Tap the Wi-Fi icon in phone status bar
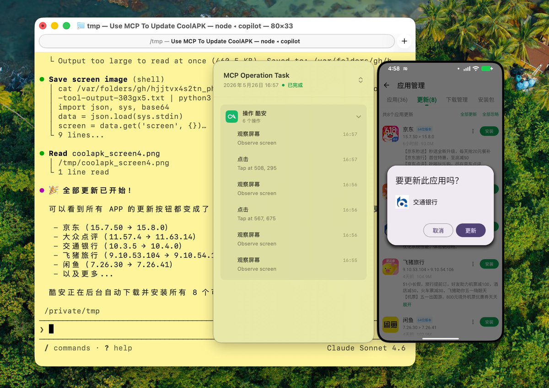This screenshot has width=549, height=388. click(476, 69)
